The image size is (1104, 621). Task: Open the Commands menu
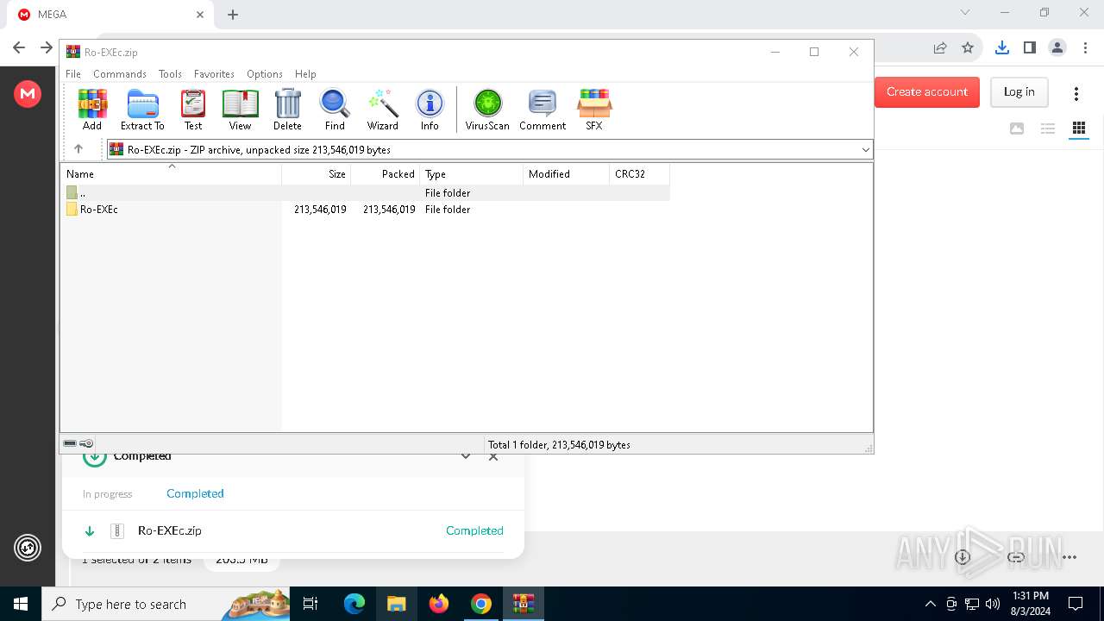click(120, 74)
